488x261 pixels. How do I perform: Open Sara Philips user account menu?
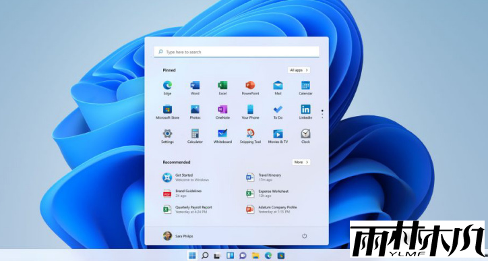point(178,236)
